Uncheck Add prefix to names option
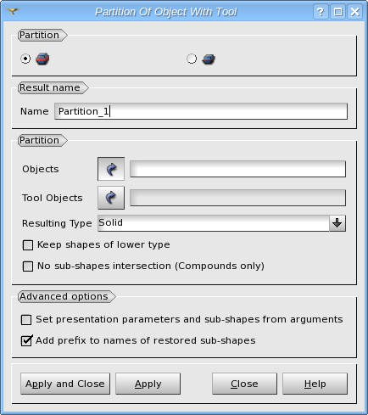The image size is (368, 415). pos(26,340)
